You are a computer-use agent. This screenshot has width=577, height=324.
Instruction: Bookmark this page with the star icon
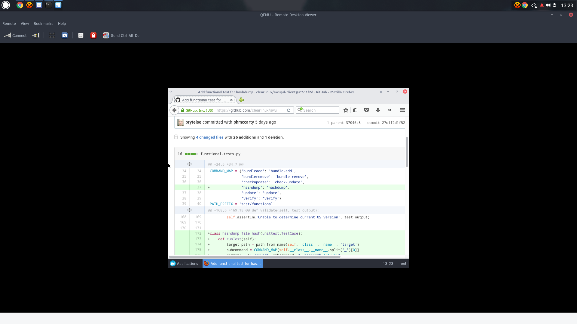346,110
